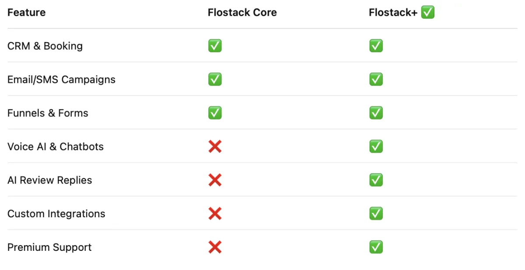Click the Flostack Core column header

click(242, 13)
